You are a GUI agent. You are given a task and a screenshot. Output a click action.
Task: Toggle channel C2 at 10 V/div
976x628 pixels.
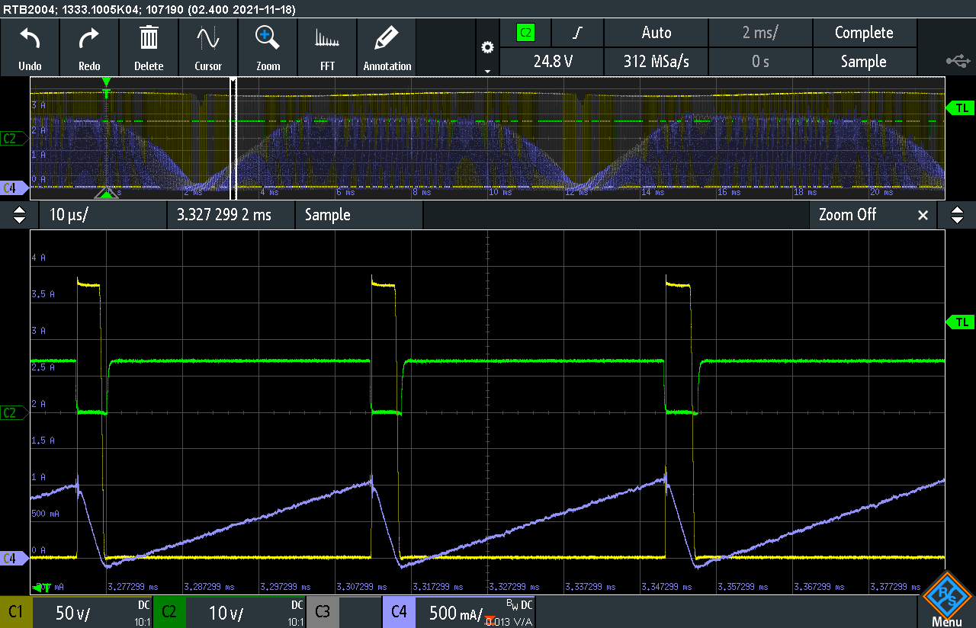229,612
